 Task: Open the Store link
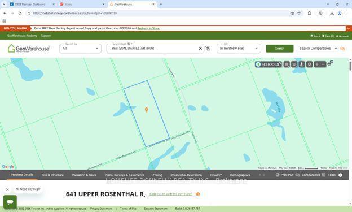point(315,36)
